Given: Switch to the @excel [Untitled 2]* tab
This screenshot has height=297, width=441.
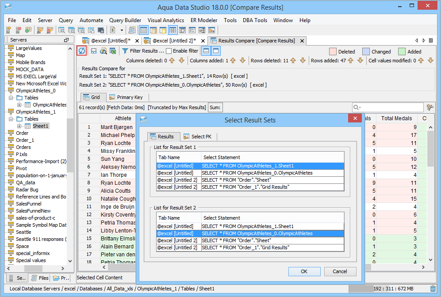Looking at the screenshot, I should coord(174,41).
